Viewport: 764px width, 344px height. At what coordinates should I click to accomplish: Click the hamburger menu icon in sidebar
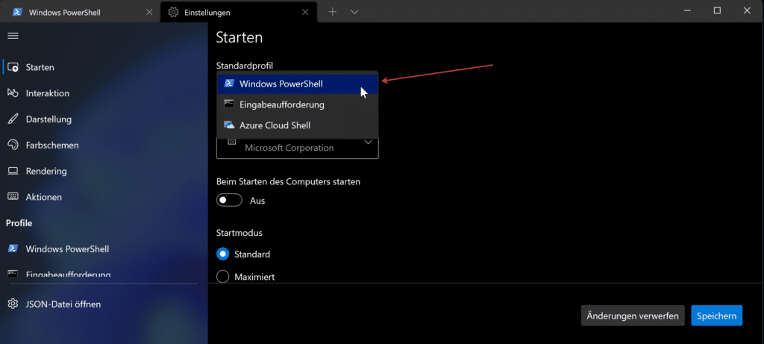point(13,36)
